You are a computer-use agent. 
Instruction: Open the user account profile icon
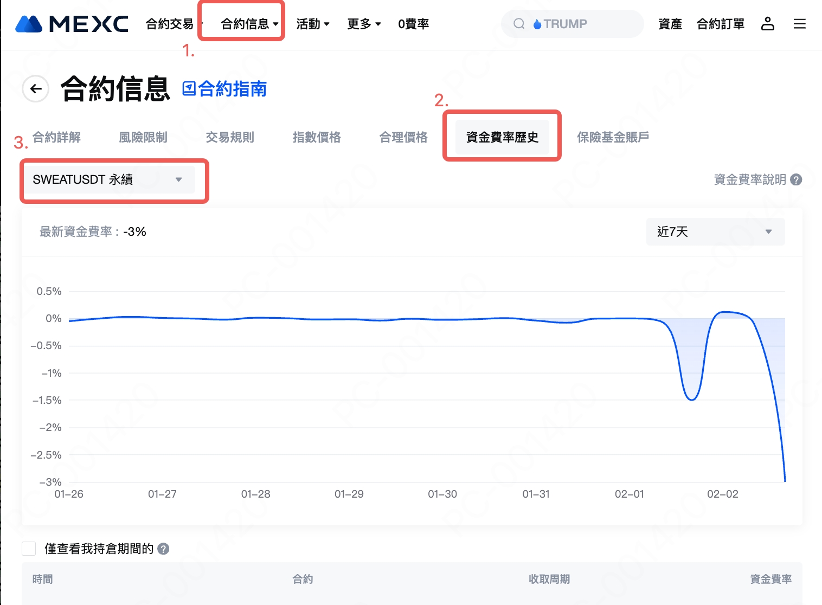click(767, 24)
